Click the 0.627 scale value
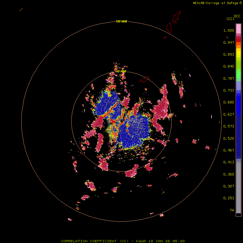The height and width of the screenshot is (243, 243). click(229, 114)
